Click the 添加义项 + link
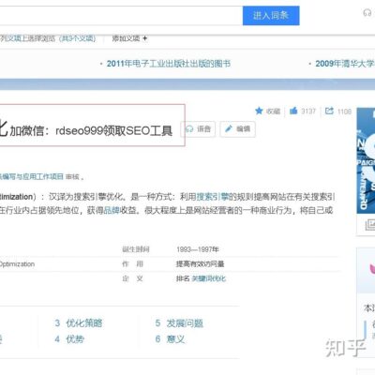The height and width of the screenshot is (375, 375). [x=129, y=38]
